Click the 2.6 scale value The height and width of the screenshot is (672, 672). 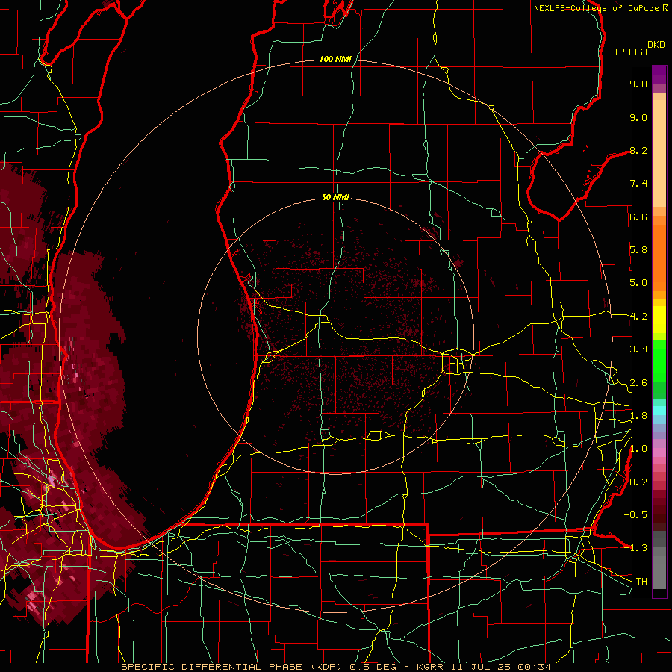[x=638, y=383]
